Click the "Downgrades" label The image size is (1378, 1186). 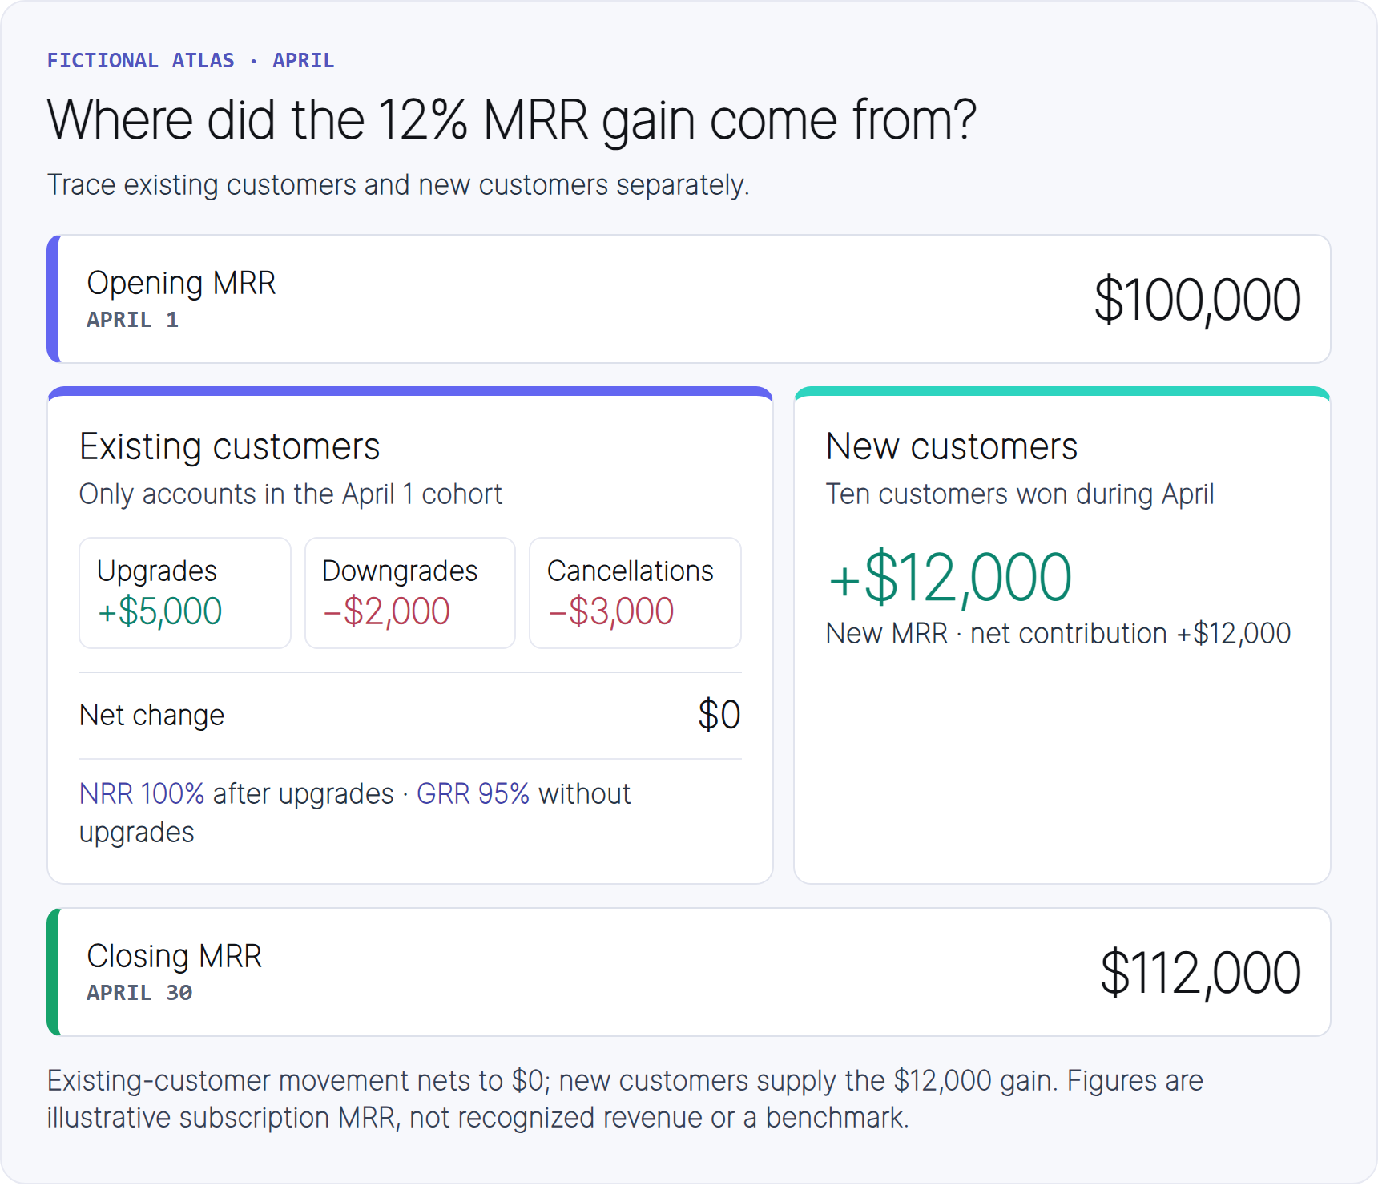[x=400, y=571]
